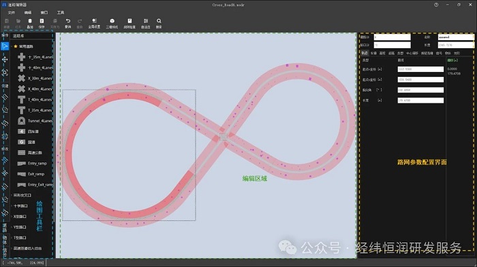Expand the T型路口 category
This screenshot has width=477, height=267.
point(20,238)
